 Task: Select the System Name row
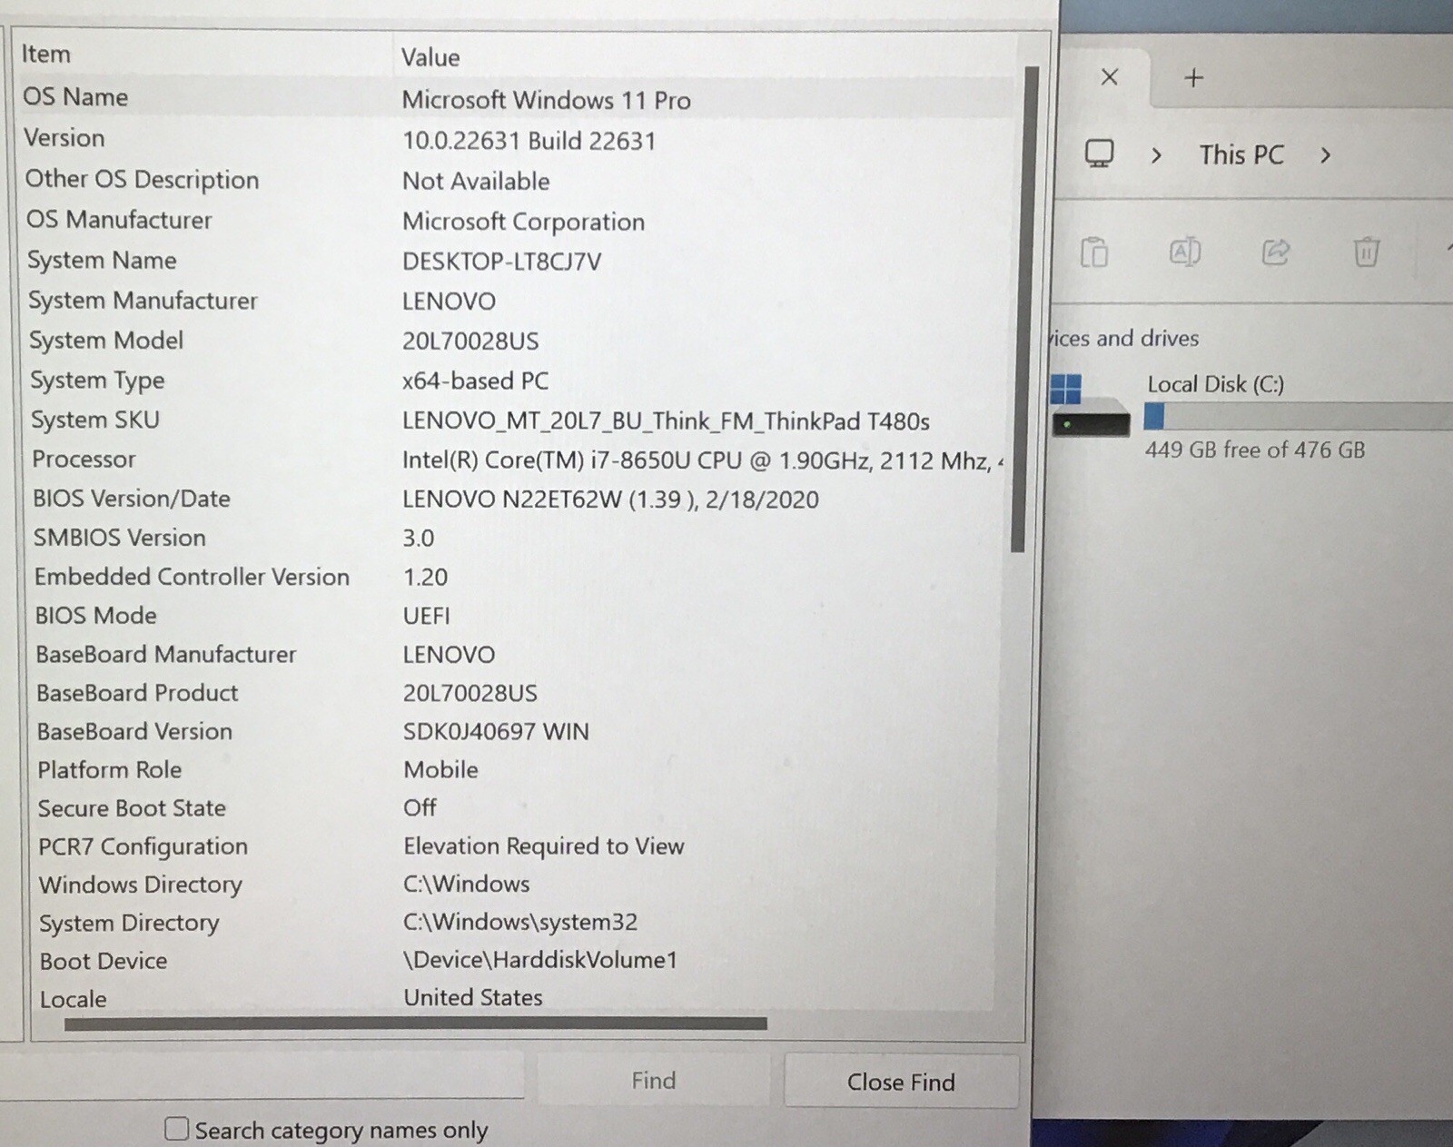pyautogui.click(x=514, y=261)
